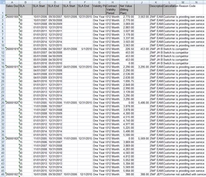Screen dimensions: 206x177
Task: Select the Sales Doc cell in row 36
Action: point(12,139)
